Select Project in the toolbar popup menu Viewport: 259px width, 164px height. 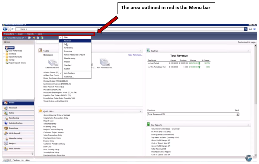(x=75, y=62)
